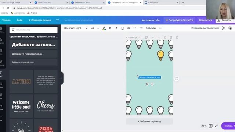Toggle italic formatting in text toolbar
The height and width of the screenshot is (132, 235).
click(116, 28)
